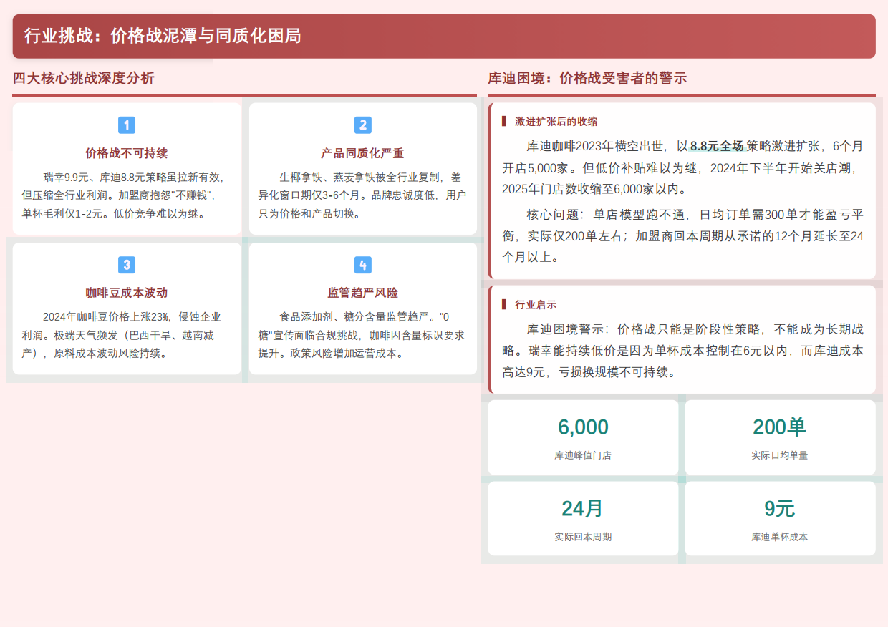Select the 6,000 库迪峰值门店 stat card
The width and height of the screenshot is (888, 627).
pyautogui.click(x=582, y=437)
